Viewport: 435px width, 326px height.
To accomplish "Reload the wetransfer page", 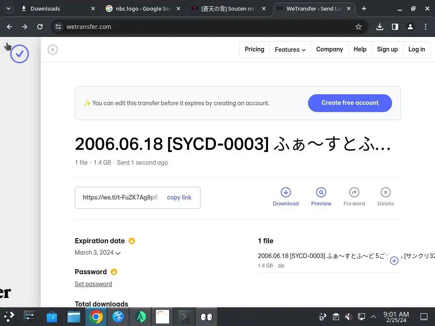I will pyautogui.click(x=40, y=27).
